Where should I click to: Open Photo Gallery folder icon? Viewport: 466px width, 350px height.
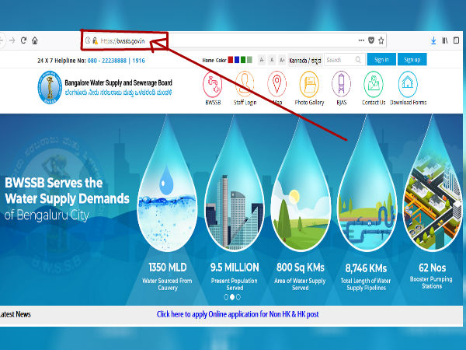click(309, 84)
